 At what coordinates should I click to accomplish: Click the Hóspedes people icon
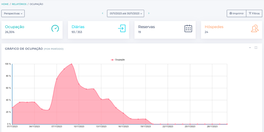click(255, 28)
